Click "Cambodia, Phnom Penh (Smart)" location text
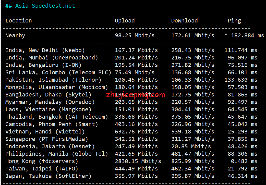Viewport: 266px width, 185px height. point(52,124)
